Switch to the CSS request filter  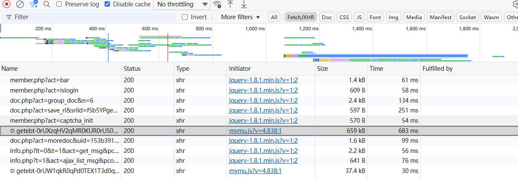343,17
